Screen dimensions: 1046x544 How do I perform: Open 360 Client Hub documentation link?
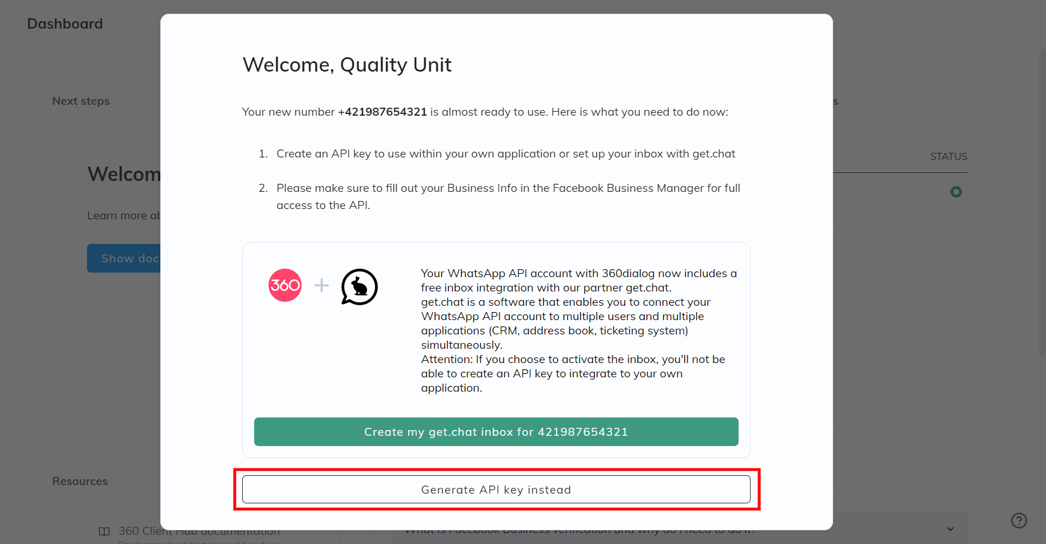coord(137,532)
